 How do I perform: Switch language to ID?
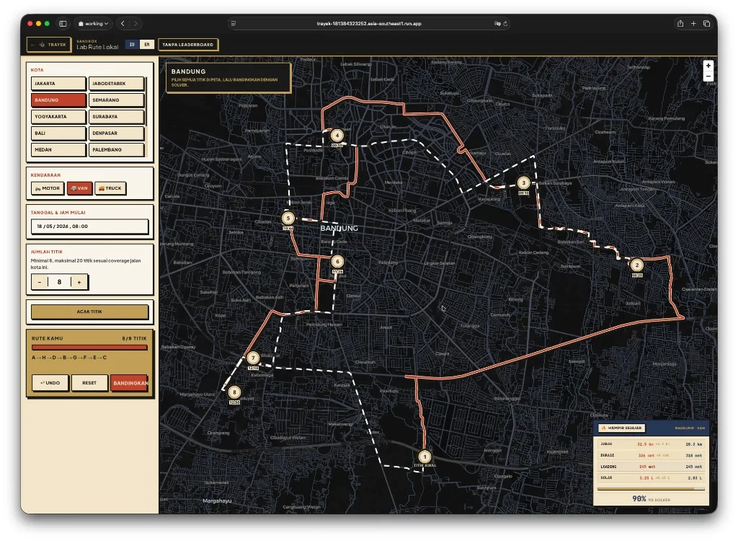pyautogui.click(x=132, y=44)
